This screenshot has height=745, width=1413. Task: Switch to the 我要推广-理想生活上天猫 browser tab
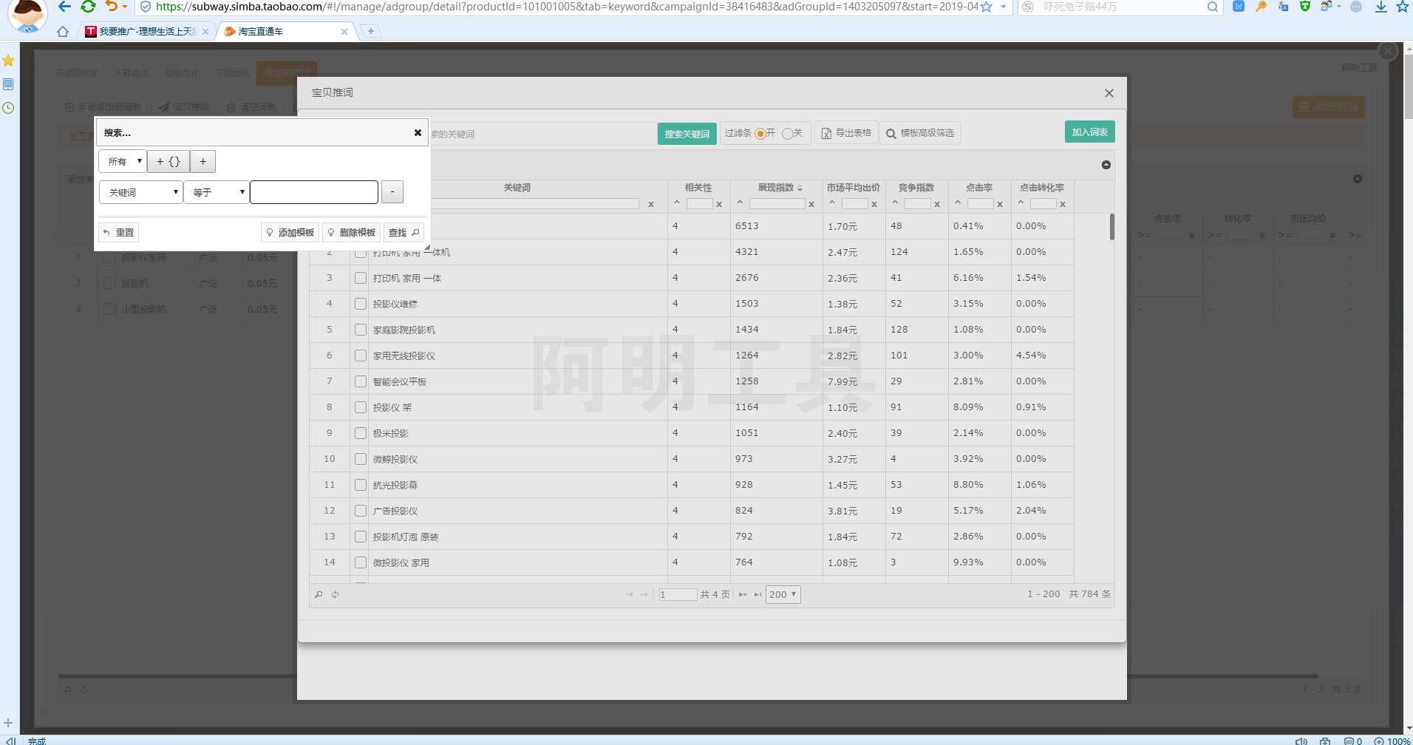147,32
